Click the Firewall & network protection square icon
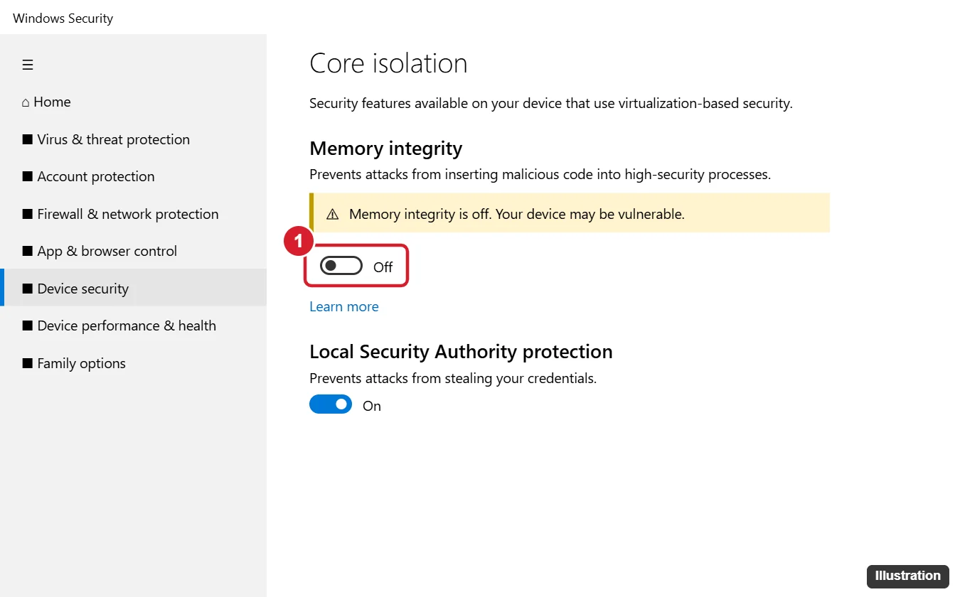 (28, 214)
